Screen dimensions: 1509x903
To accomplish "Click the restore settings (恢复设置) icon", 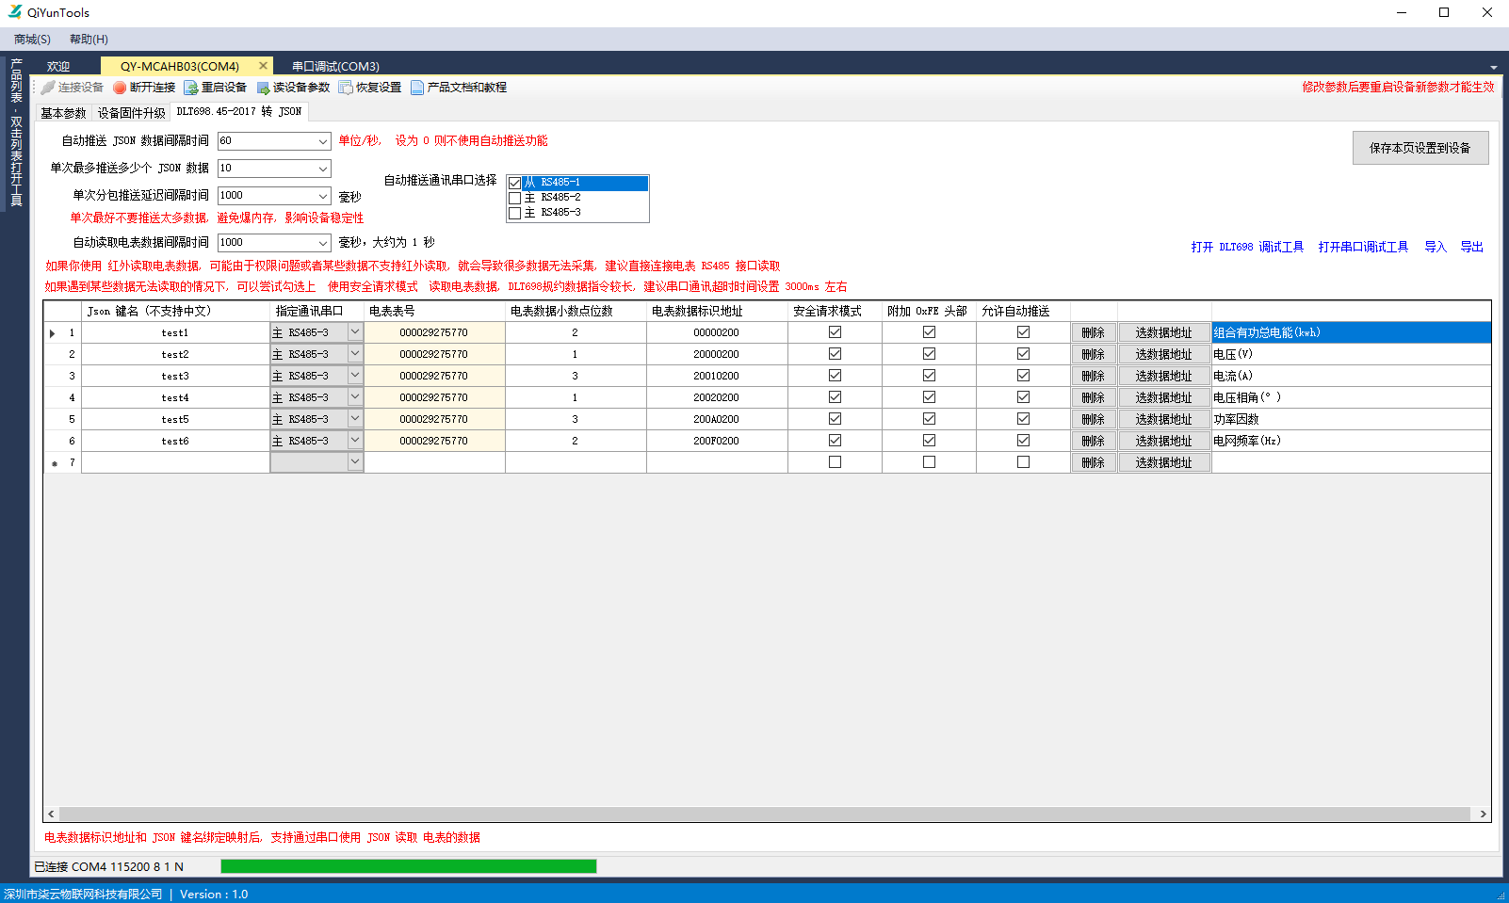I will pyautogui.click(x=346, y=88).
